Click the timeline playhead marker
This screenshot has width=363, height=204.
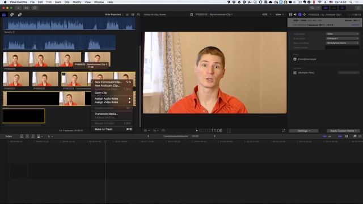click(x=105, y=141)
